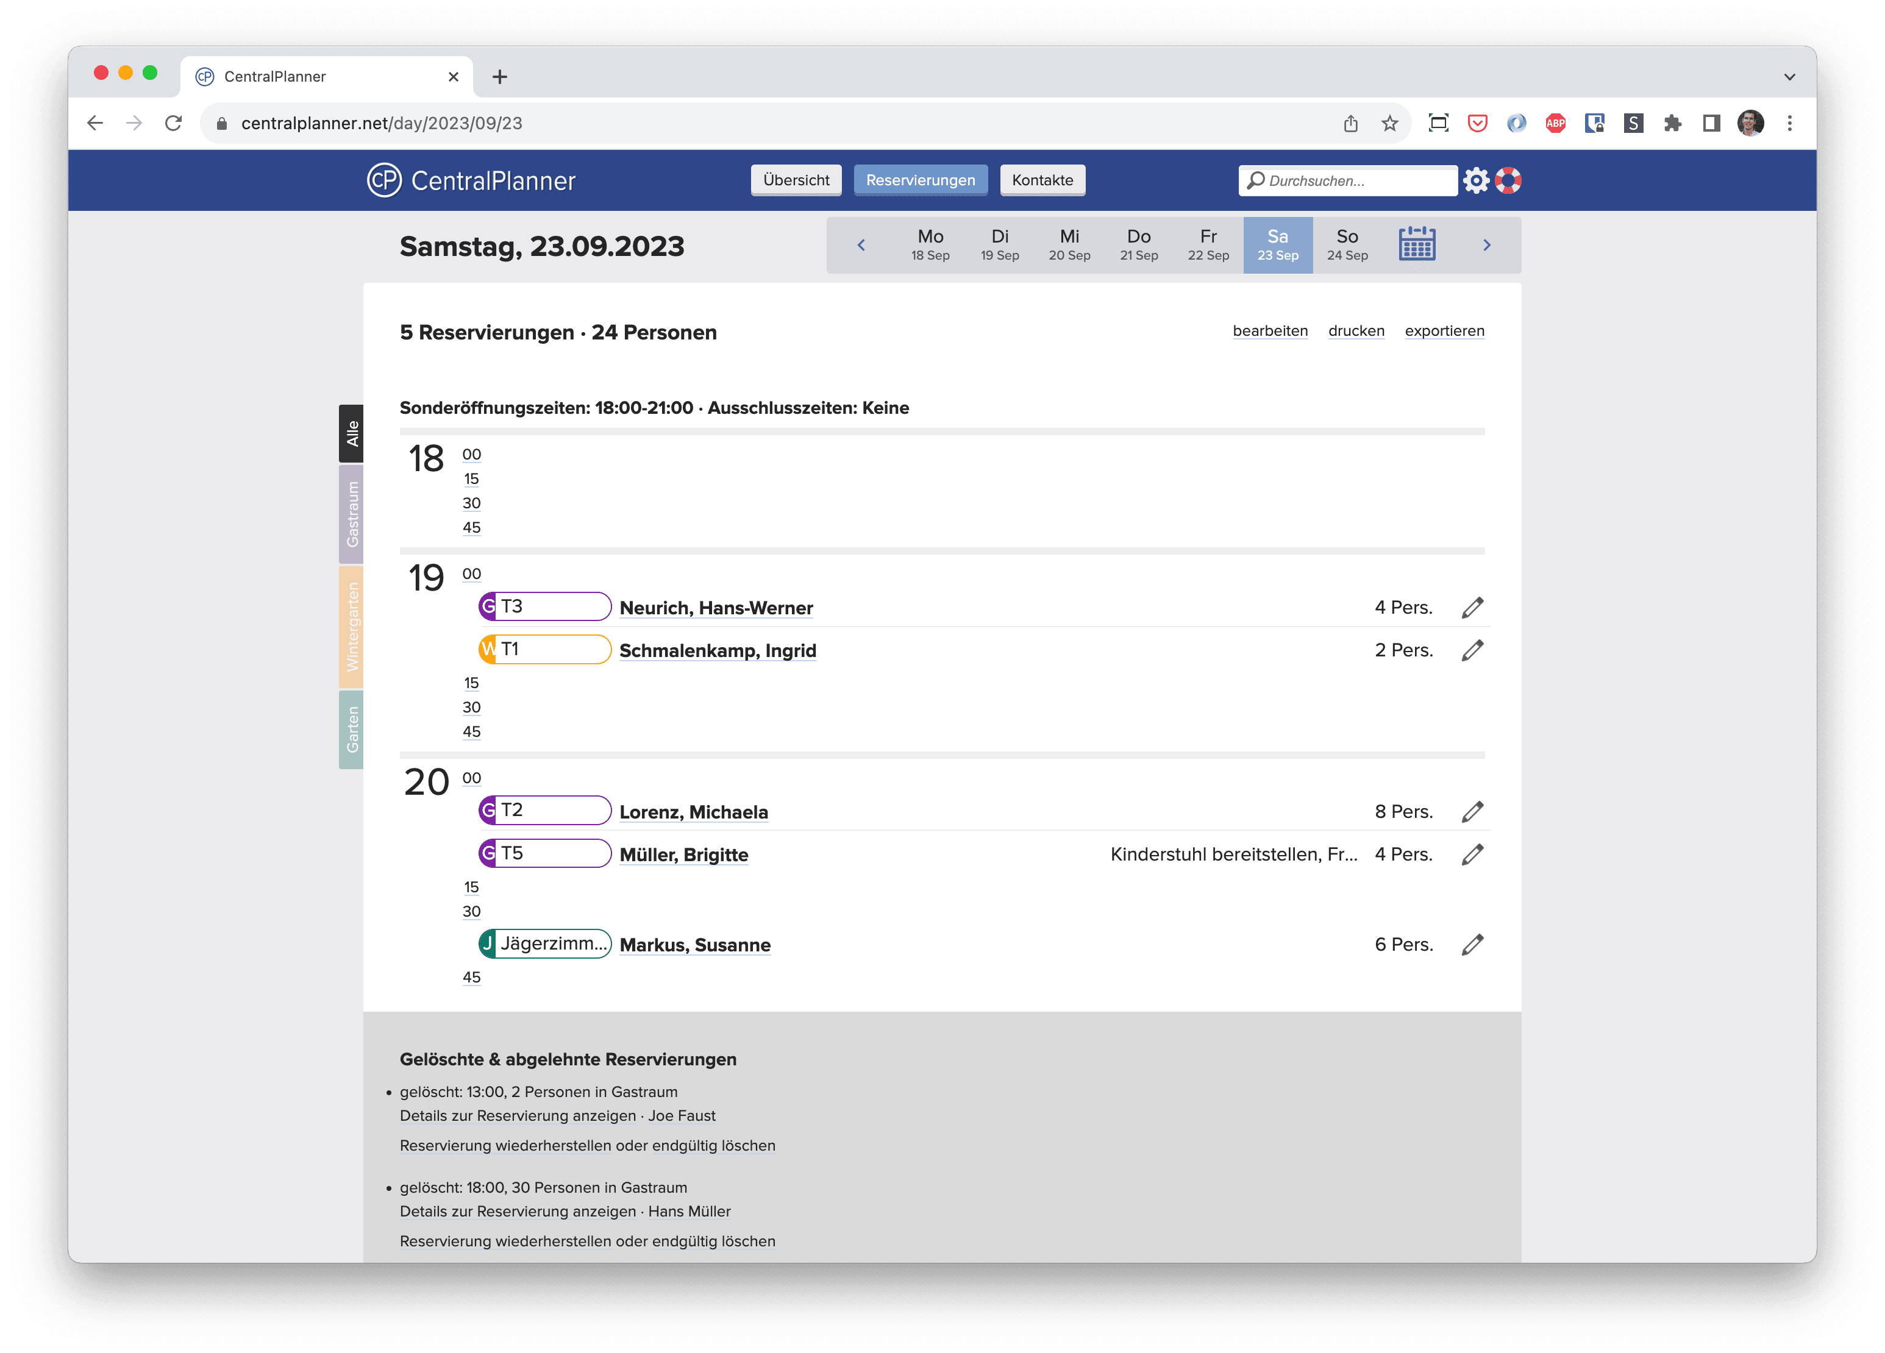Click the exportieren link

[1444, 331]
